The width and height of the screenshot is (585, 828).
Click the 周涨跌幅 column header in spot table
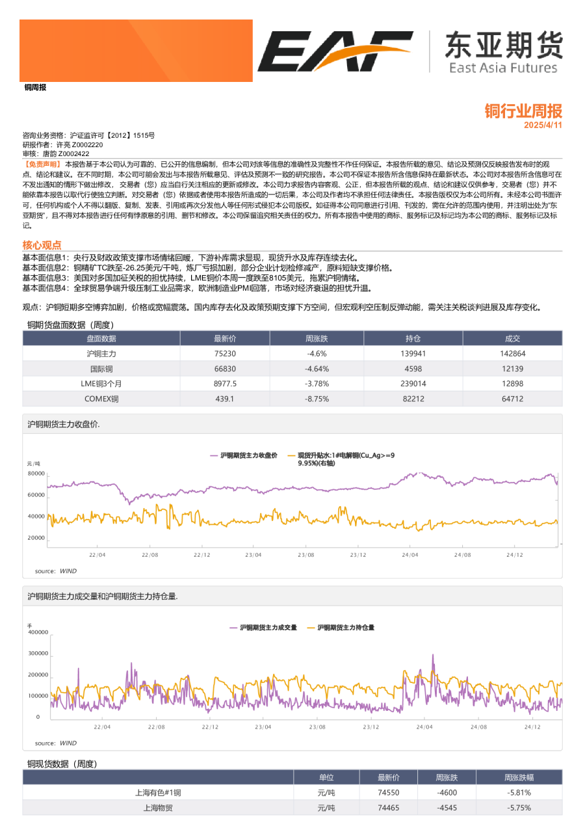[x=518, y=777]
